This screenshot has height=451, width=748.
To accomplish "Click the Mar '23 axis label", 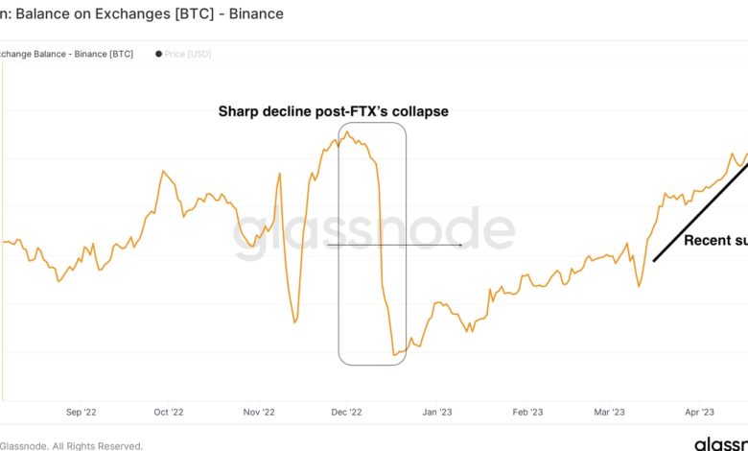I will [x=610, y=412].
